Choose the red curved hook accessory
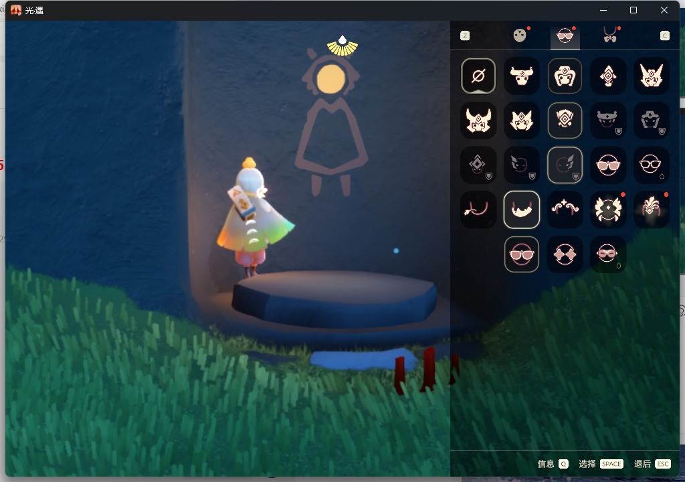 pyautogui.click(x=478, y=209)
